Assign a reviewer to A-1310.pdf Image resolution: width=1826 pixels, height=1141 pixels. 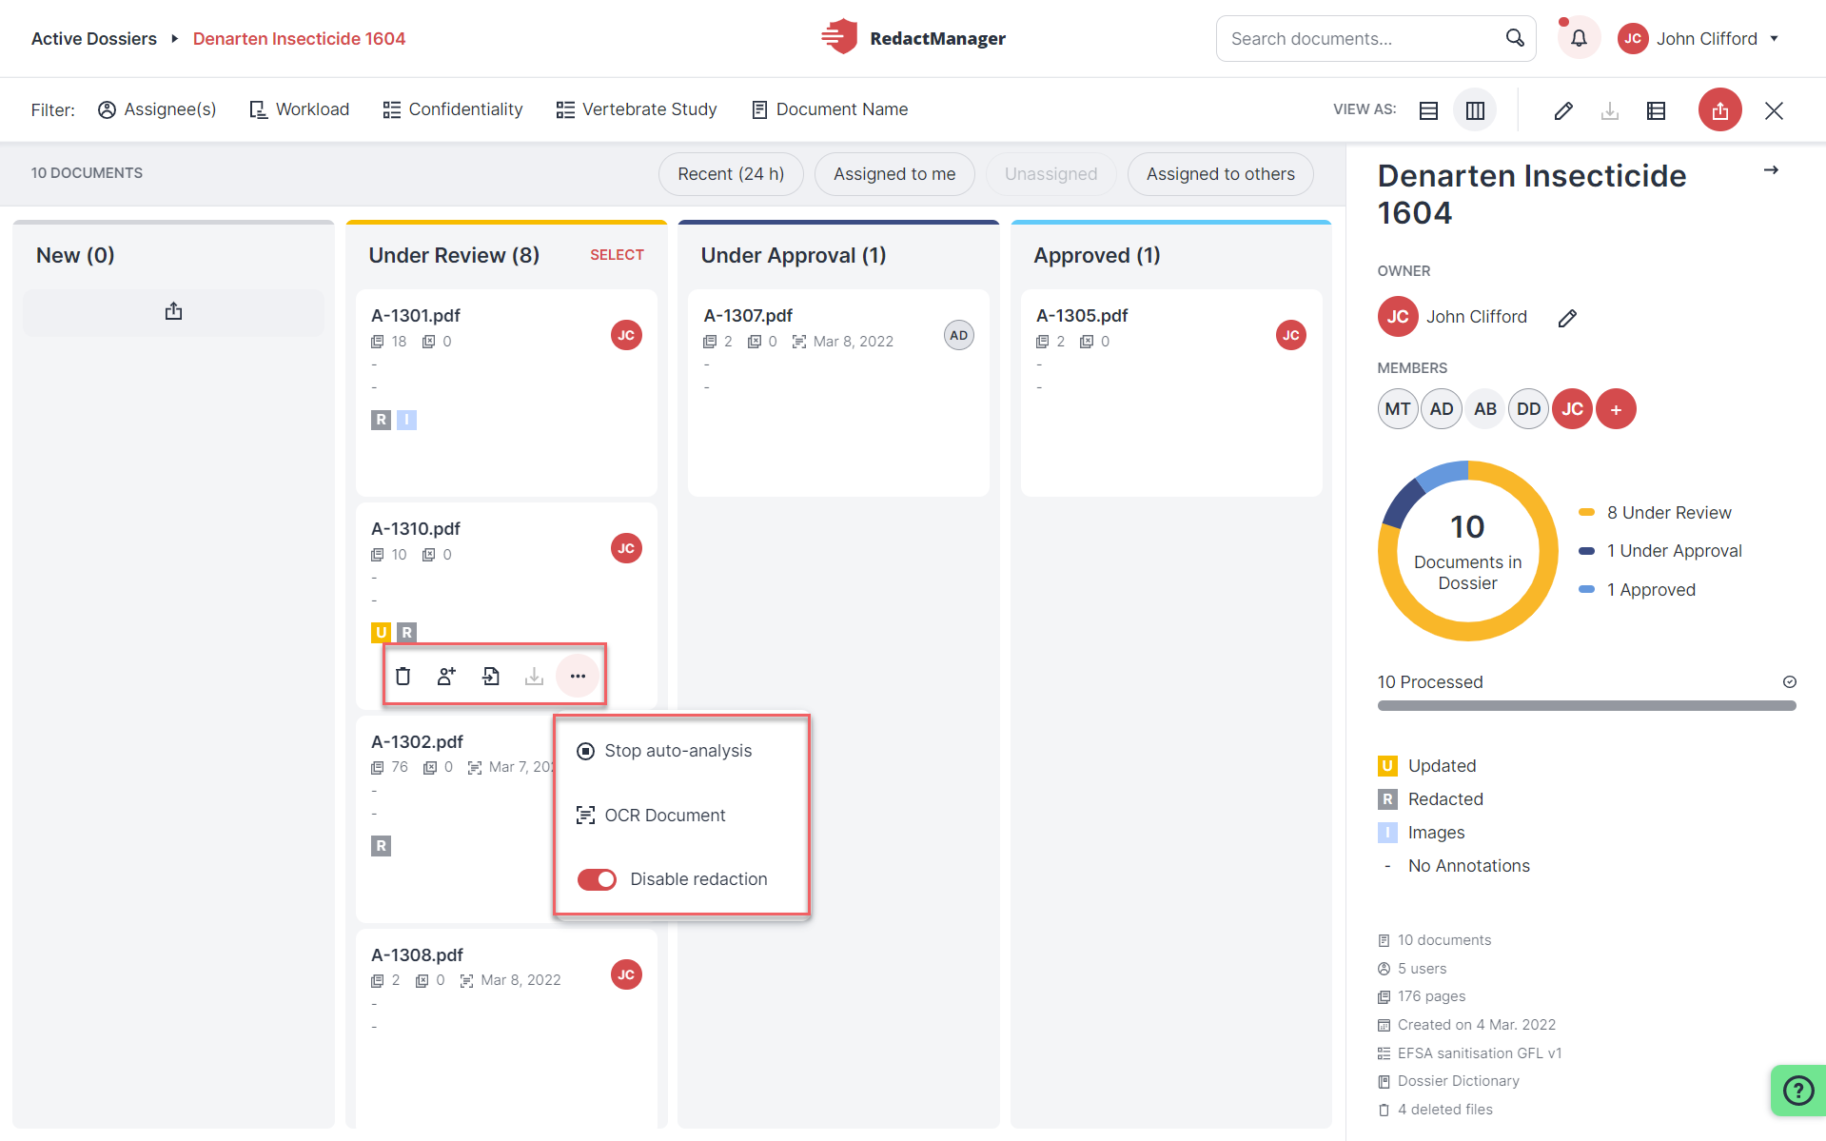[446, 676]
